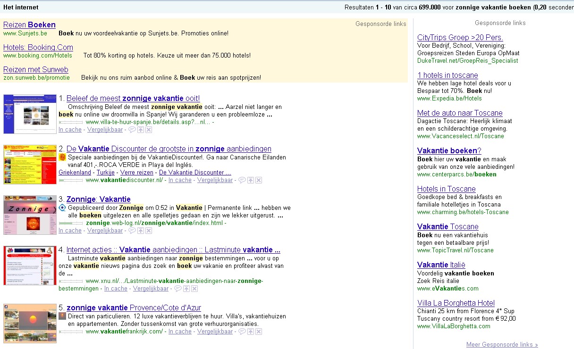
Task: Promote the zonnige.web-log.nl result upward
Action: click(x=141, y=231)
